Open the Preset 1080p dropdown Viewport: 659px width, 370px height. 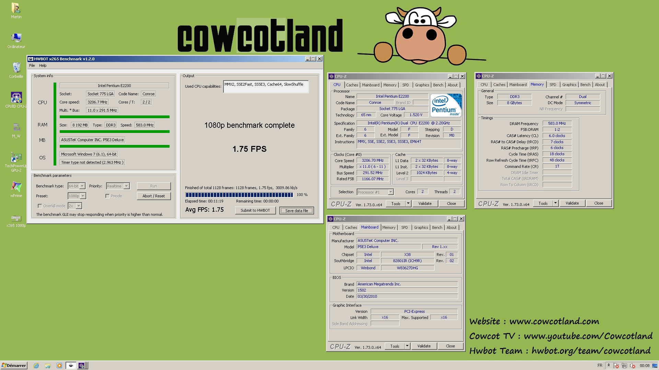click(83, 196)
